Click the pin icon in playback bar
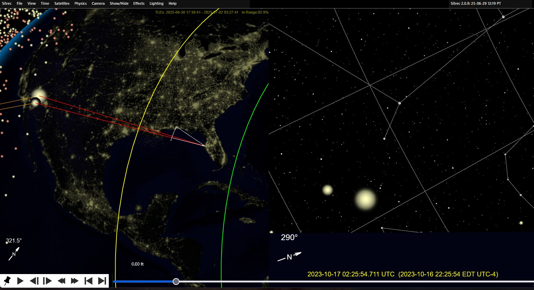534x290 pixels. tap(7, 281)
